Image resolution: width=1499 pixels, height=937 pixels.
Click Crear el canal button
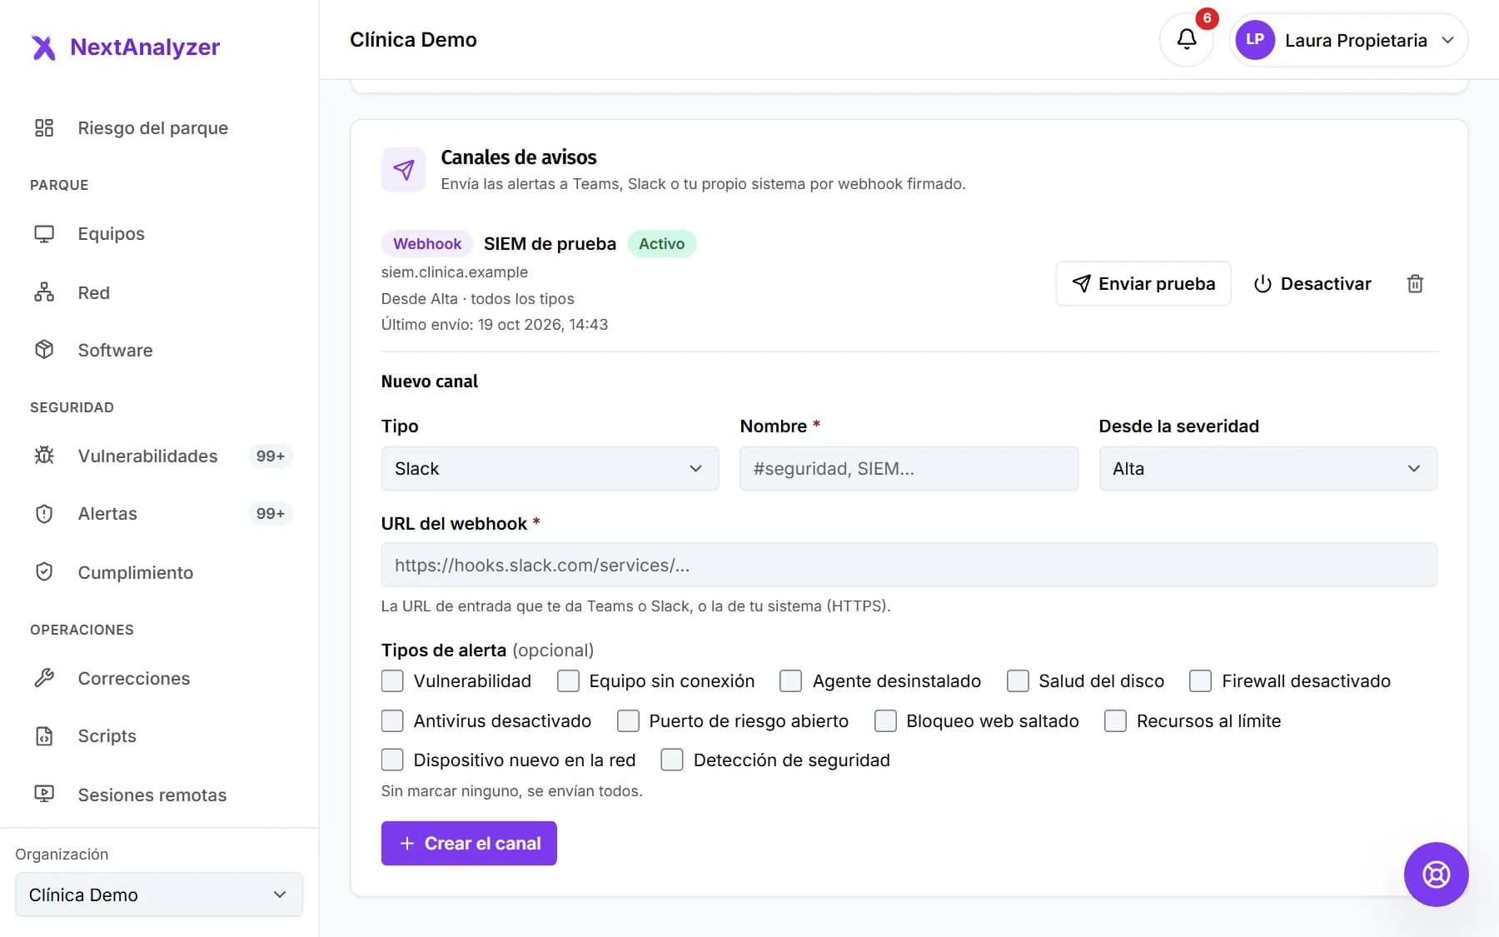coord(469,844)
